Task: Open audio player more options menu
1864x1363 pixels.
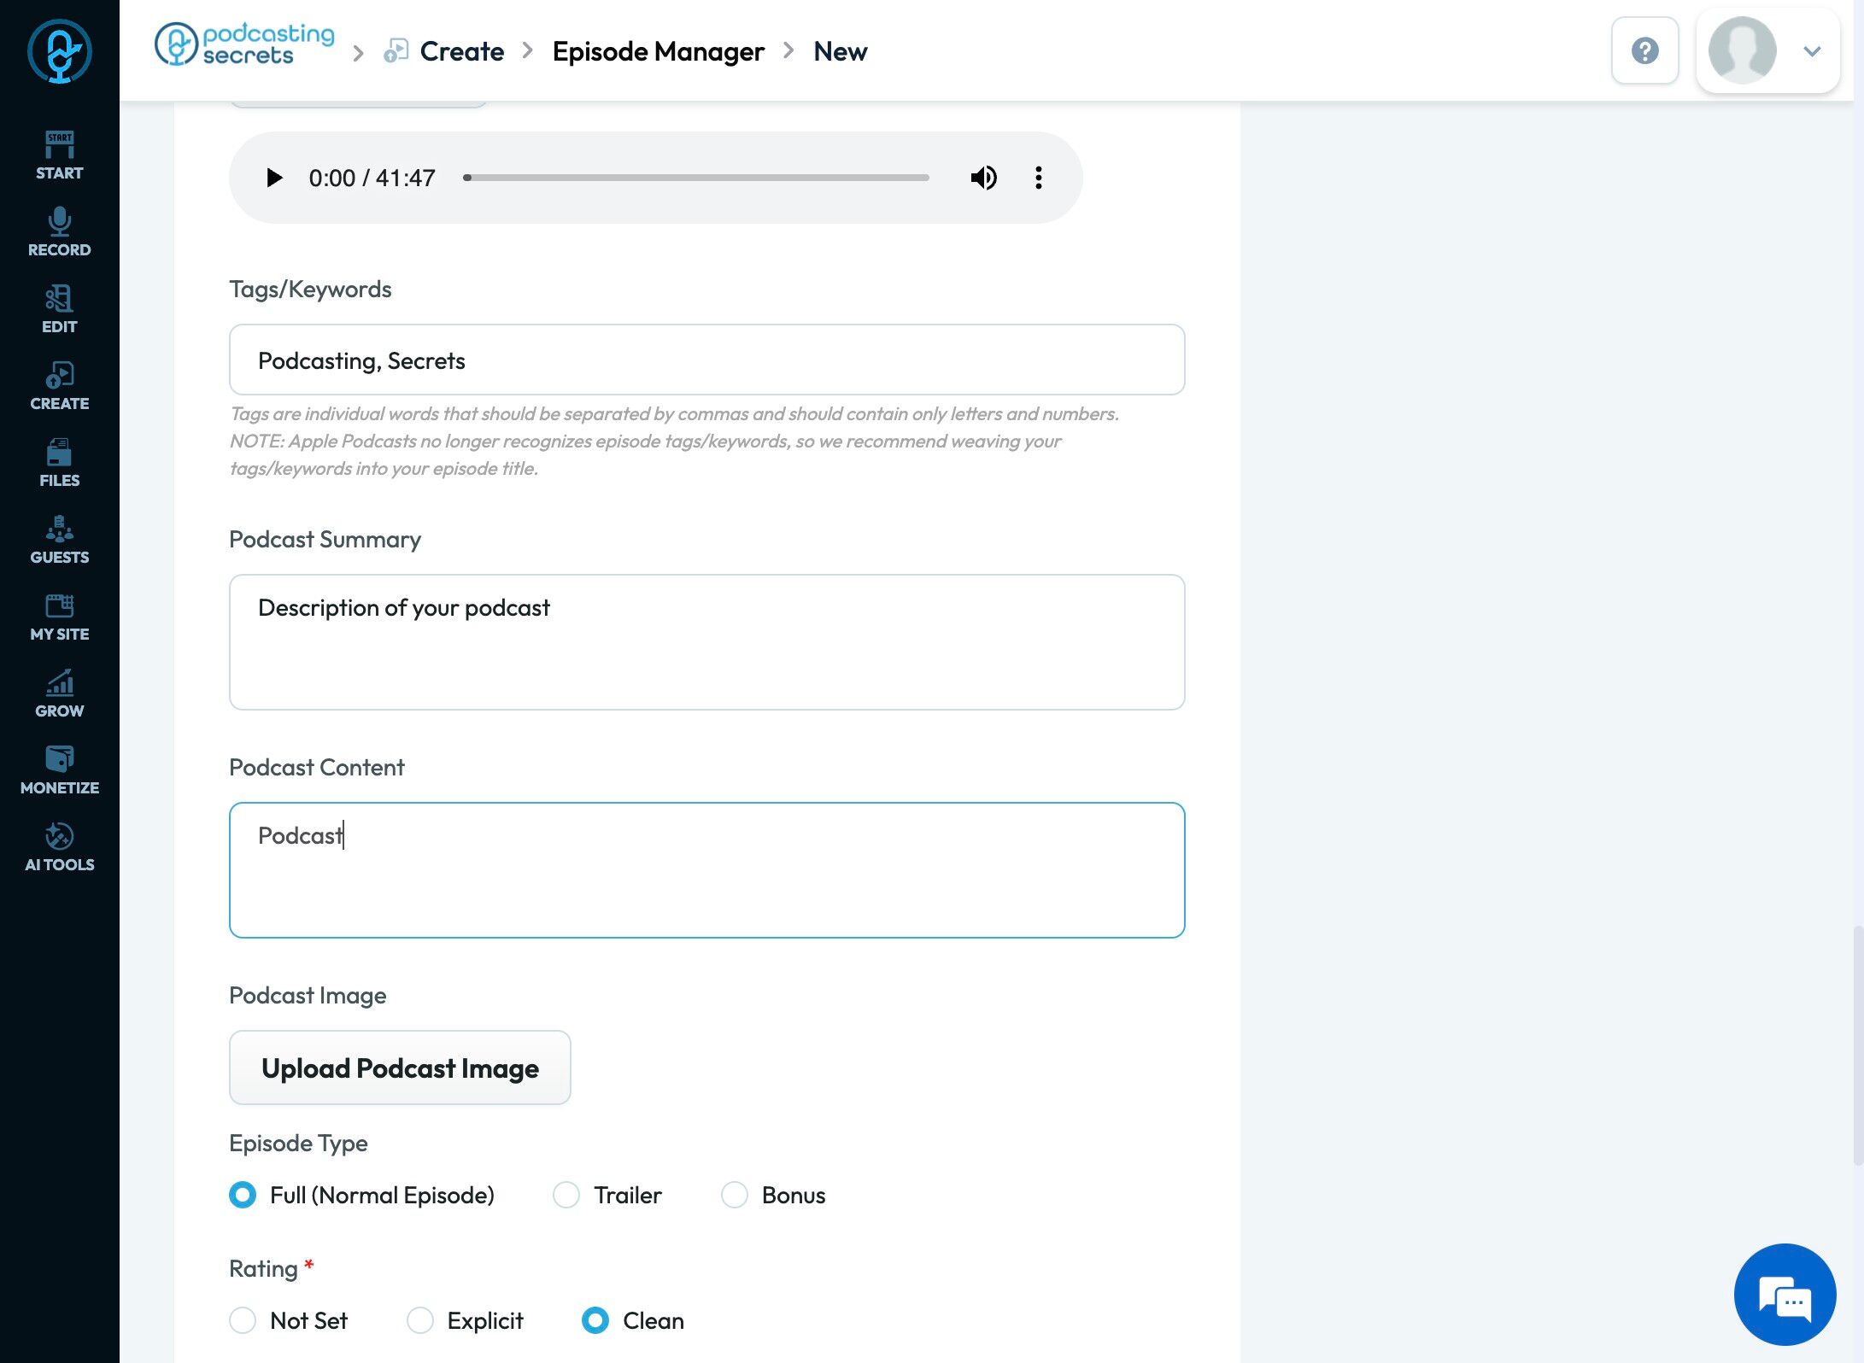Action: pos(1038,178)
